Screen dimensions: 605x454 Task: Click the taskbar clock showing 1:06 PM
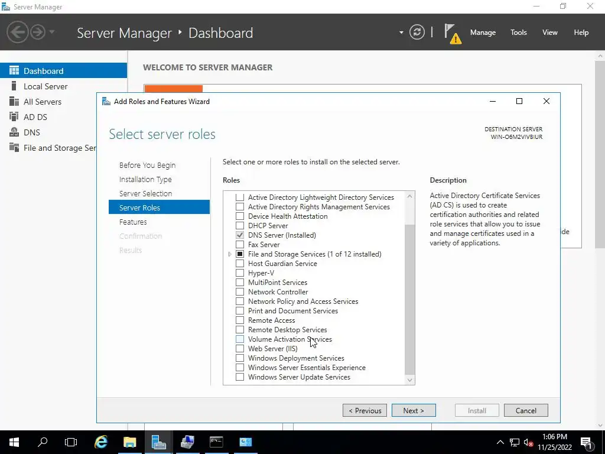click(x=555, y=442)
